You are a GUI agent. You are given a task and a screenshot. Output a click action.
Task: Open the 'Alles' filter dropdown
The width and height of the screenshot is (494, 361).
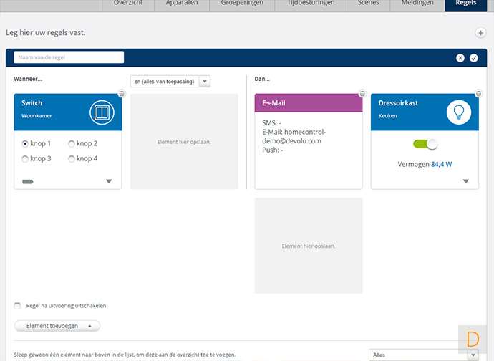click(x=424, y=355)
